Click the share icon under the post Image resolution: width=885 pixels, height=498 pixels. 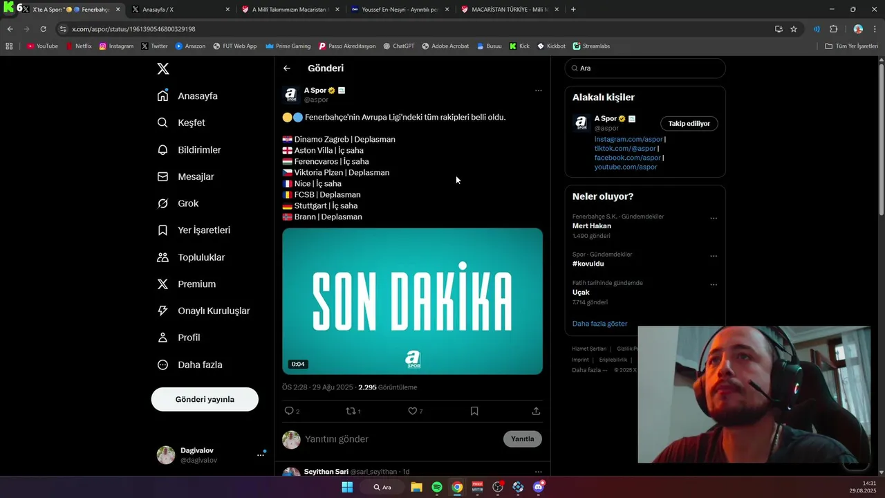[x=536, y=411]
